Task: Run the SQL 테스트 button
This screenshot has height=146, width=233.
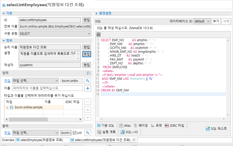Action: tap(216, 128)
